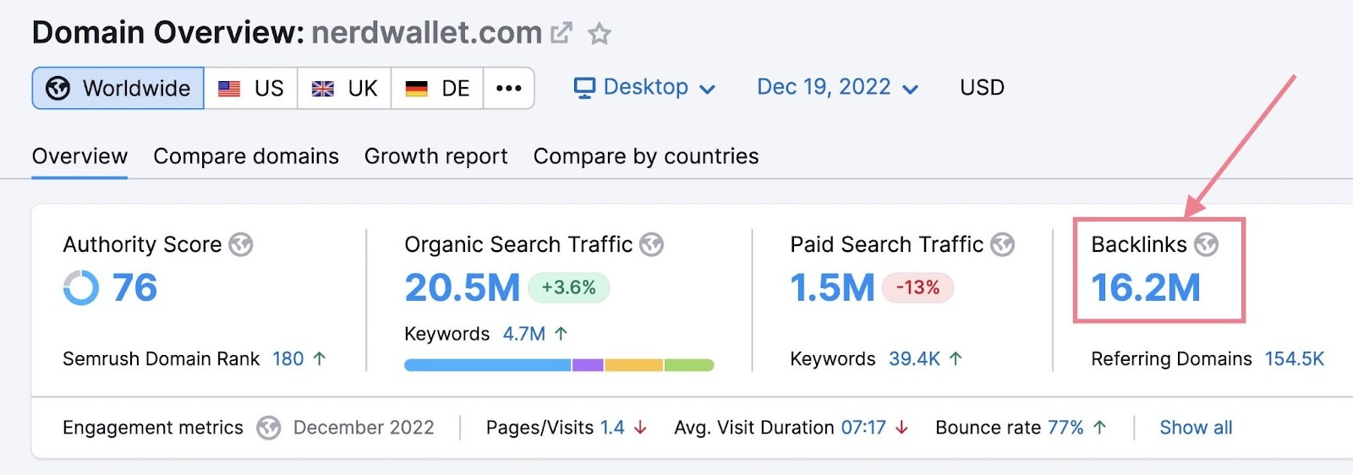Open the Dec 19, 2022 date dropdown

[x=837, y=88]
